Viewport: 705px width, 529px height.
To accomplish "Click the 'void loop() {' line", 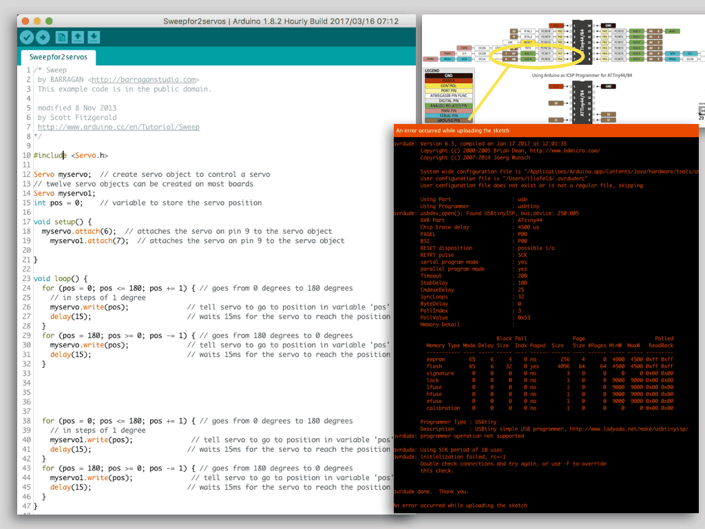I will (x=61, y=279).
